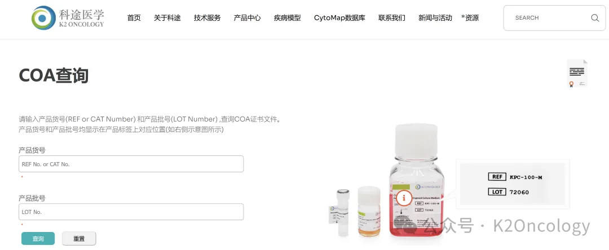Select 疾病模型 in the navigation
The height and width of the screenshot is (250, 609).
(288, 18)
